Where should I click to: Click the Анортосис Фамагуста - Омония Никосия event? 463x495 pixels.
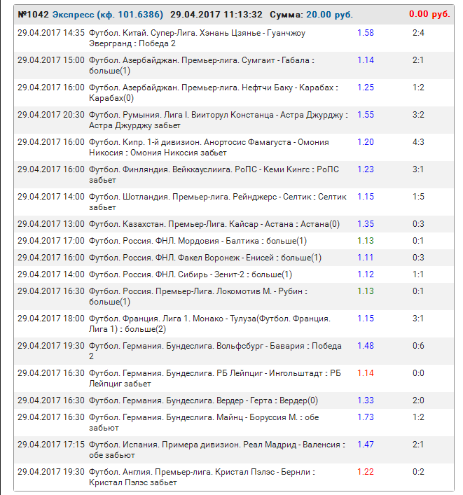pyautogui.click(x=209, y=148)
